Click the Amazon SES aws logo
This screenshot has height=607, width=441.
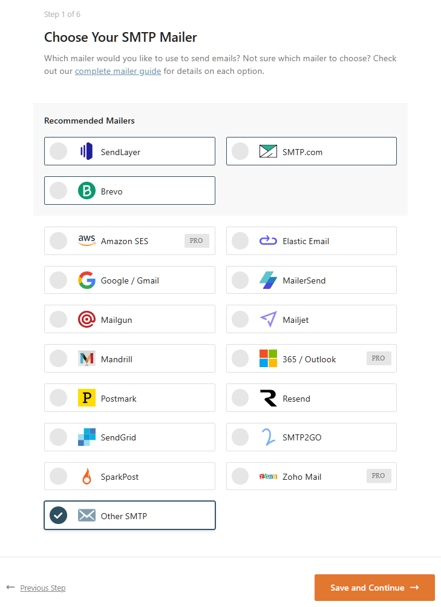(x=87, y=241)
